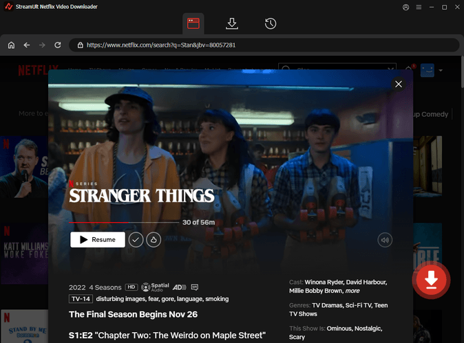Open the 'more' cast link
The image size is (464, 343).
352,291
